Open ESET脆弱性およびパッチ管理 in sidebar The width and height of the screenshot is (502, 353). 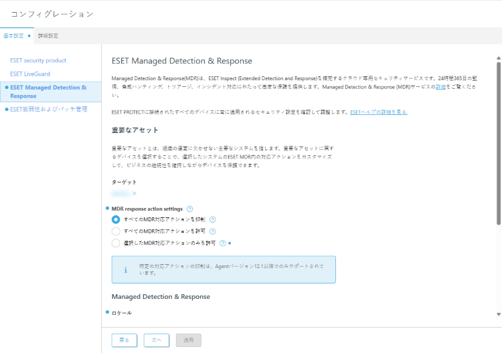point(49,109)
